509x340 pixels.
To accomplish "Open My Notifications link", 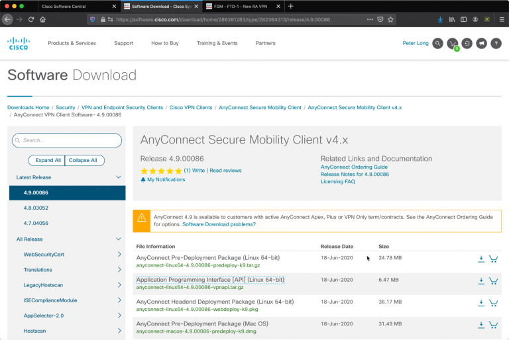I will [x=163, y=179].
